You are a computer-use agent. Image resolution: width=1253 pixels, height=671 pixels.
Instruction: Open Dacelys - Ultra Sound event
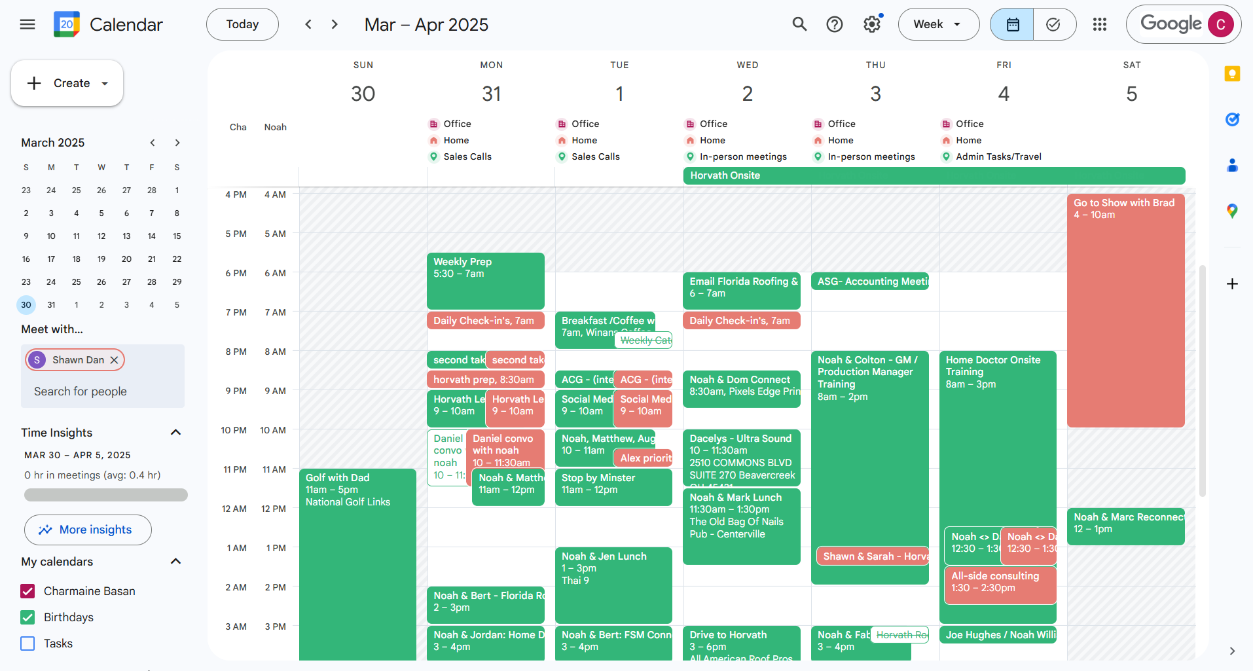coord(742,458)
